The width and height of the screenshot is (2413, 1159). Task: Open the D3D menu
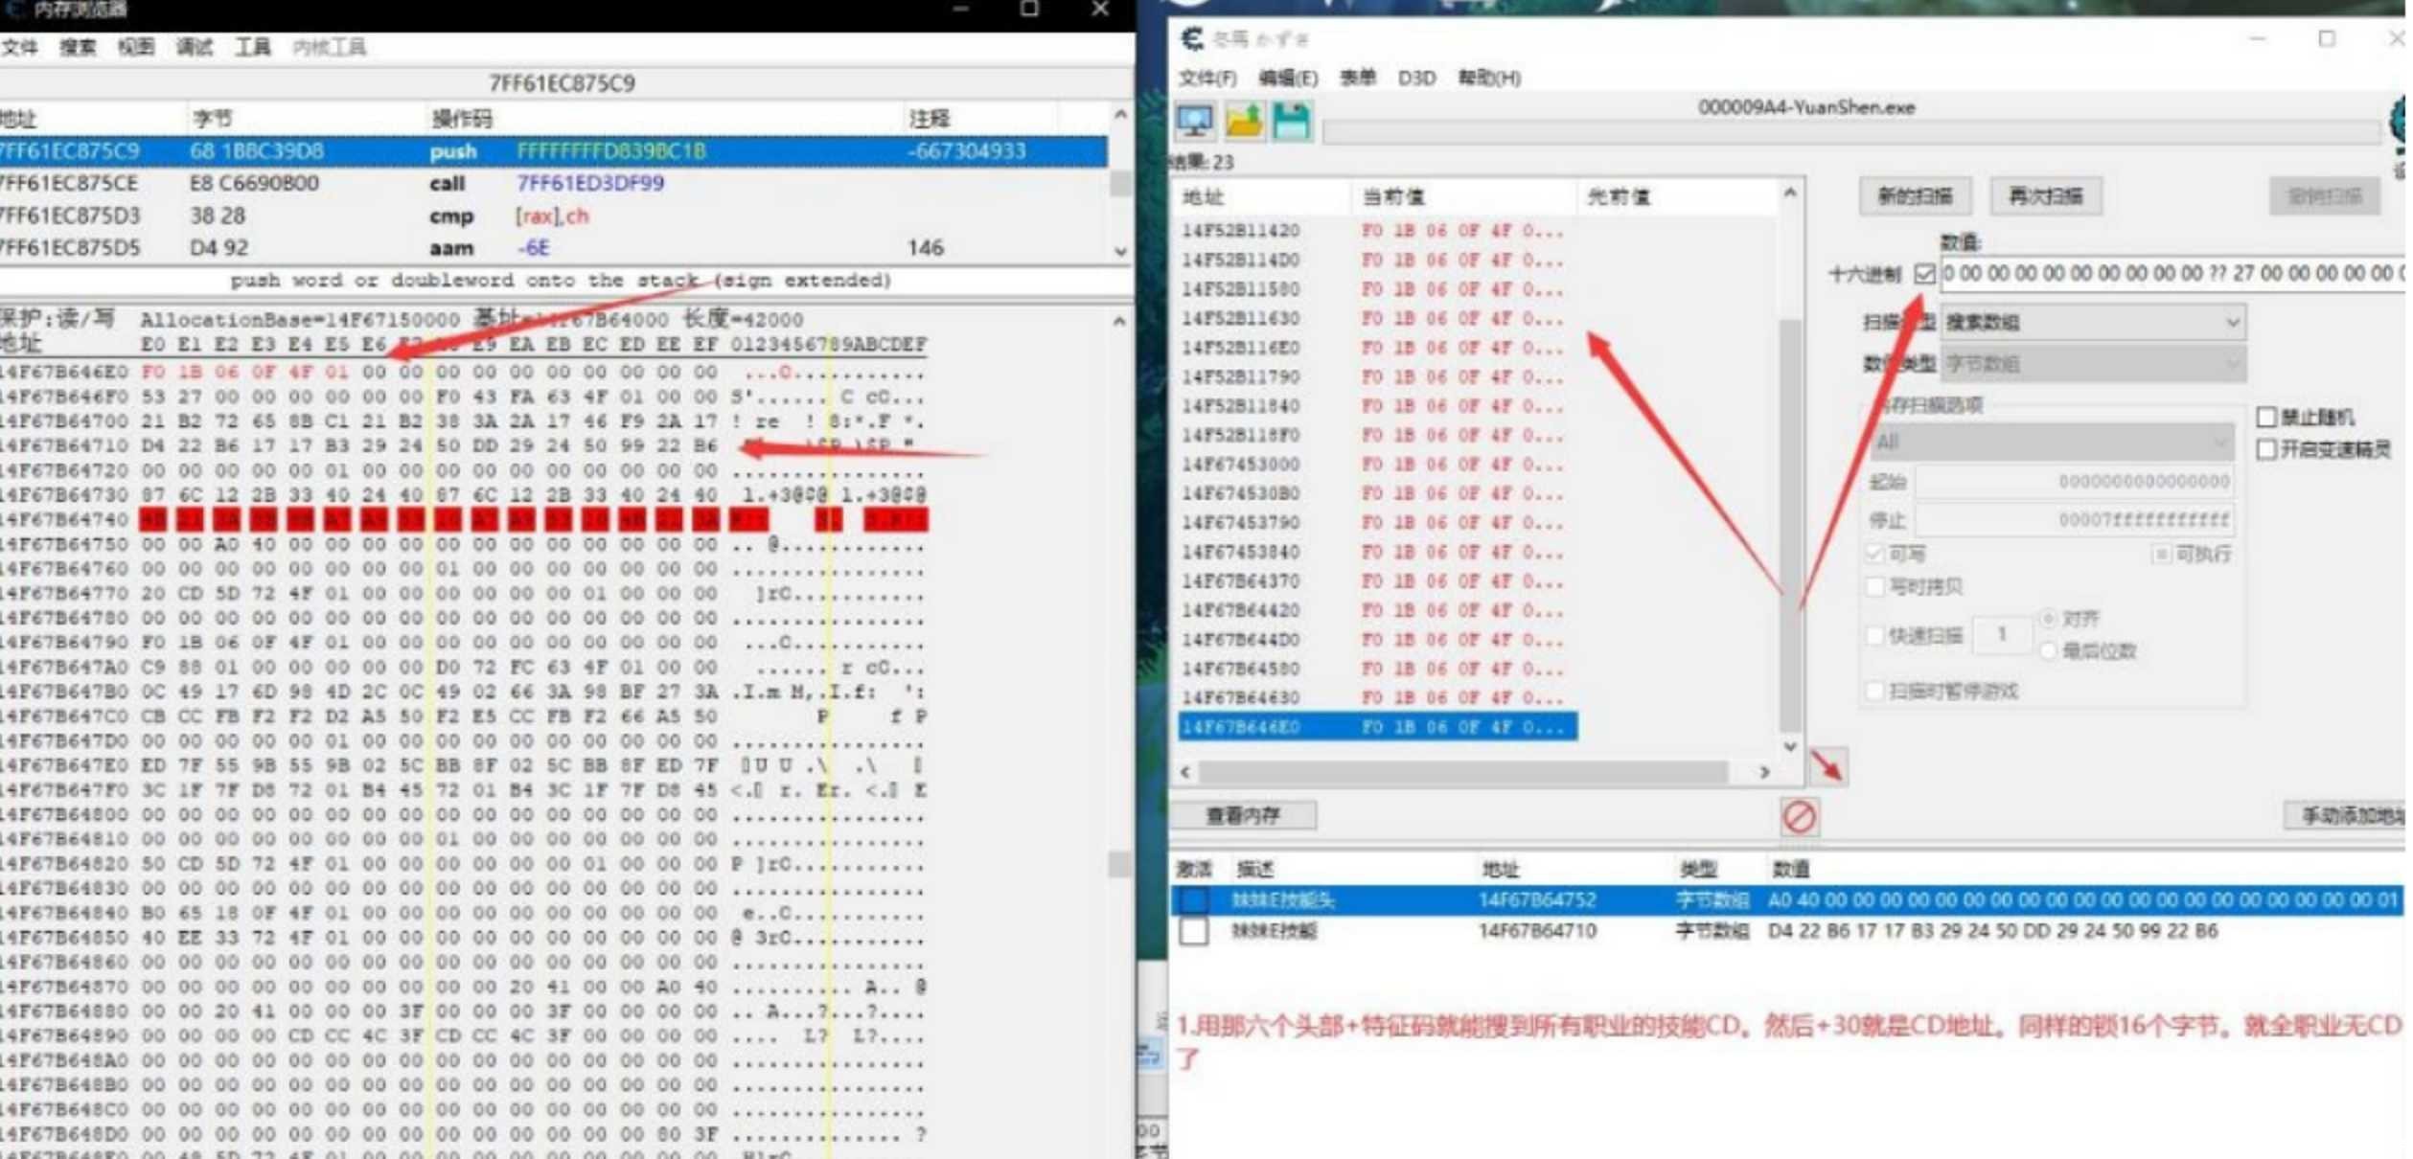coord(1416,78)
